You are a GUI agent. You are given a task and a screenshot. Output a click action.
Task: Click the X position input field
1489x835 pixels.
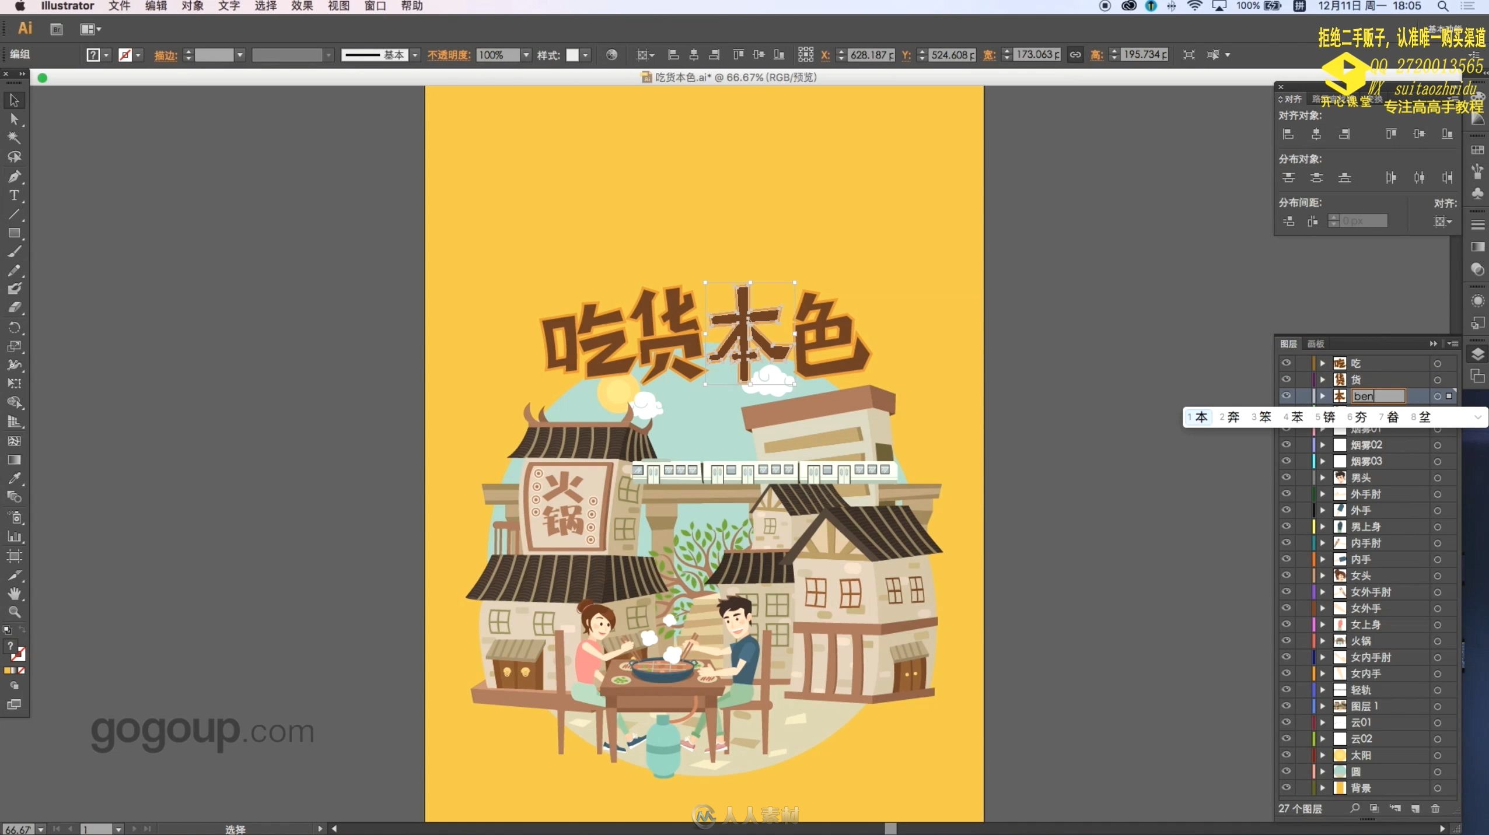[x=871, y=55]
